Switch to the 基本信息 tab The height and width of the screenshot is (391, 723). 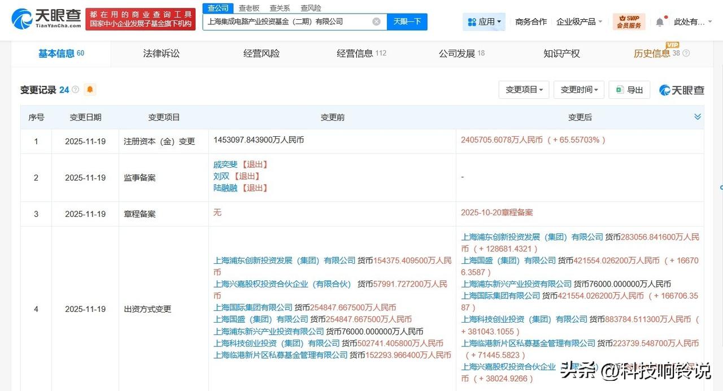coord(61,54)
